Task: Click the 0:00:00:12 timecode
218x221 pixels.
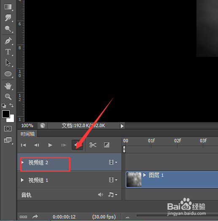Action: (x=64, y=217)
